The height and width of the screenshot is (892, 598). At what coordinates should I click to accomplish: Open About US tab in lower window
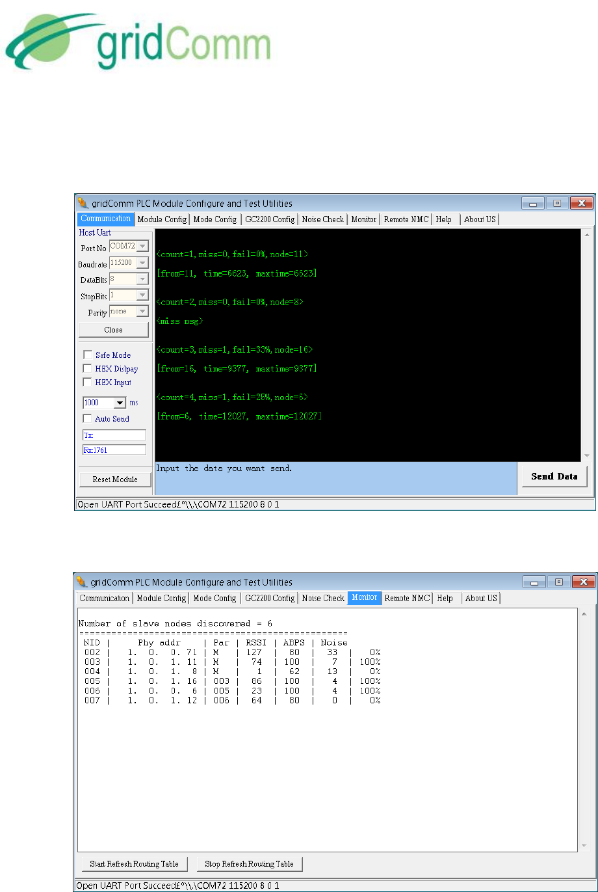(x=481, y=598)
